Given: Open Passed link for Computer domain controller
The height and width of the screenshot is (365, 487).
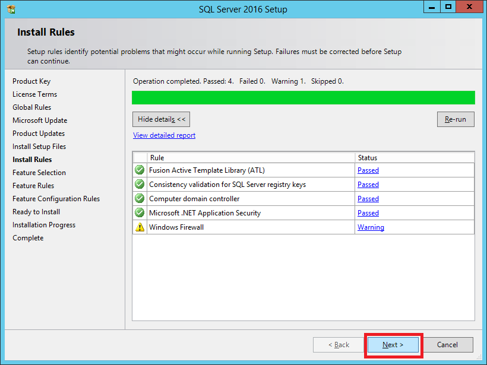Looking at the screenshot, I should point(368,199).
